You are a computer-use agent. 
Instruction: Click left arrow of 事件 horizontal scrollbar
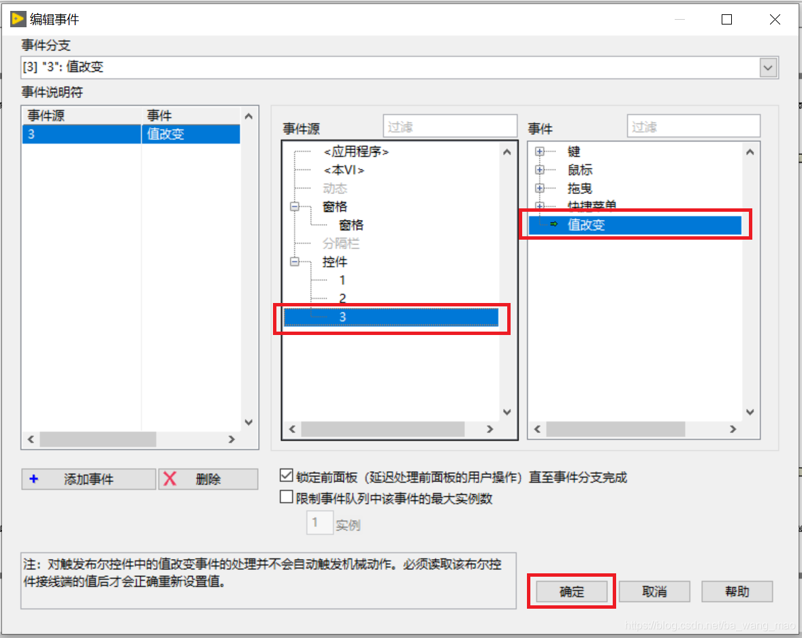coord(537,429)
